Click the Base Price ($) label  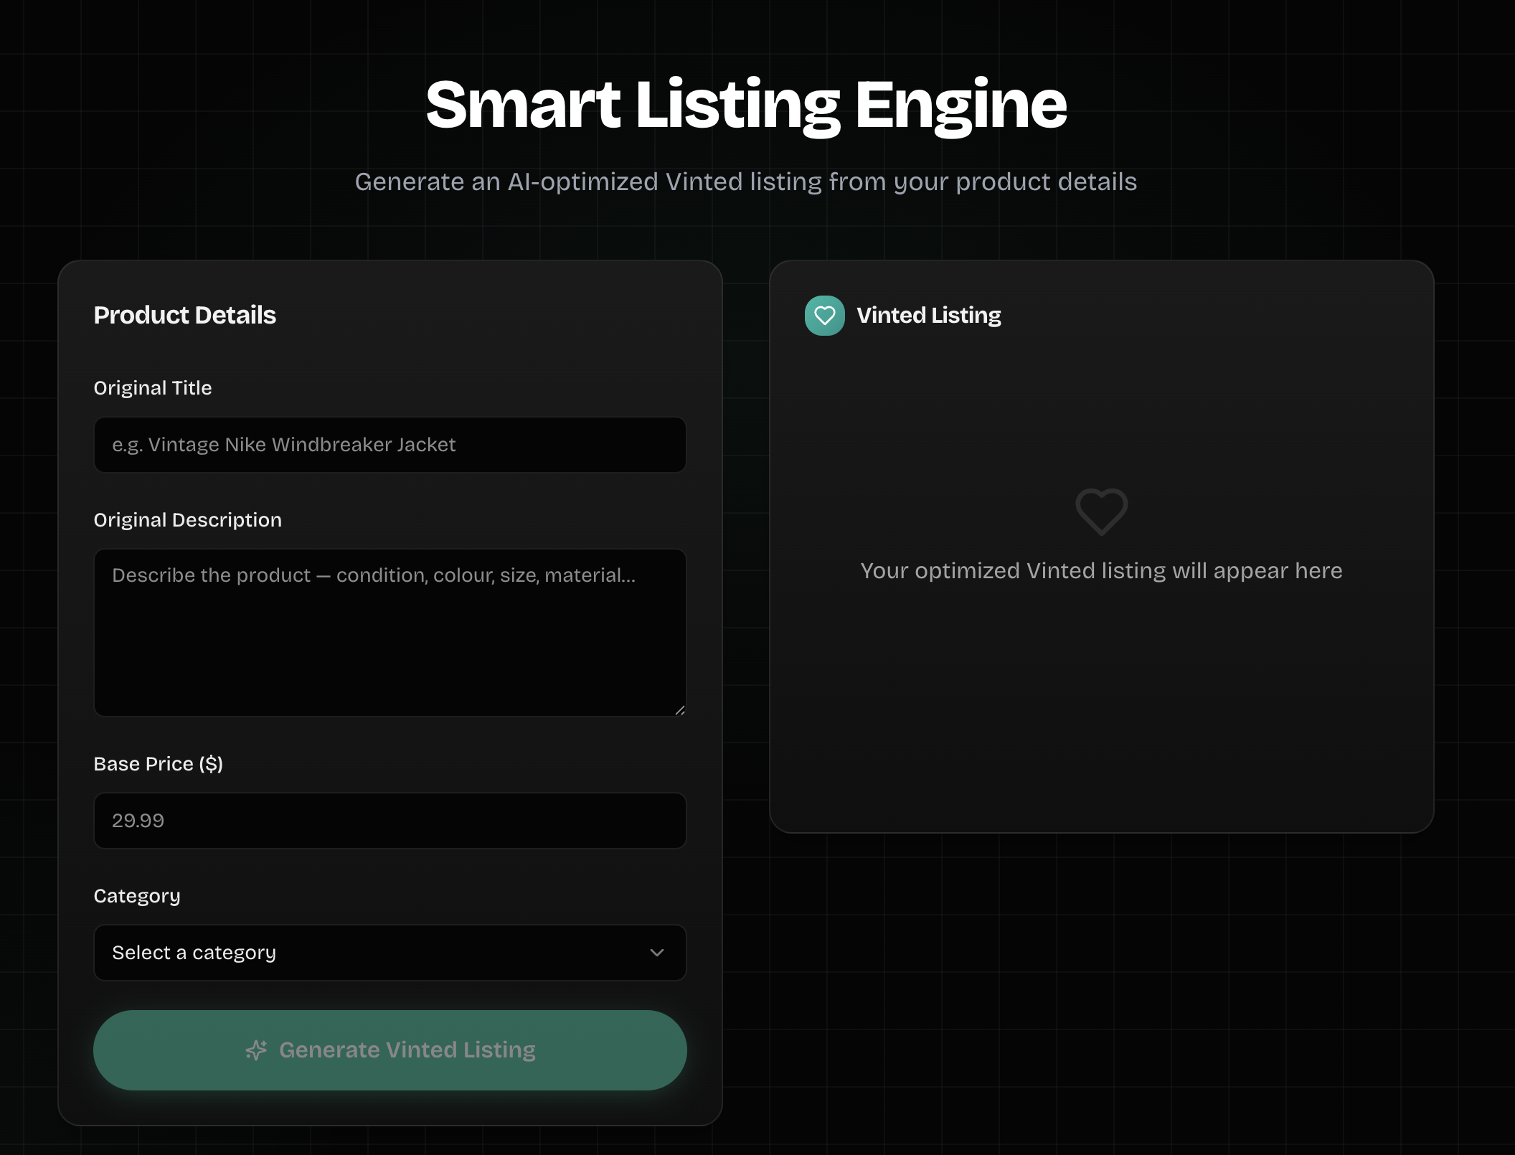tap(158, 764)
